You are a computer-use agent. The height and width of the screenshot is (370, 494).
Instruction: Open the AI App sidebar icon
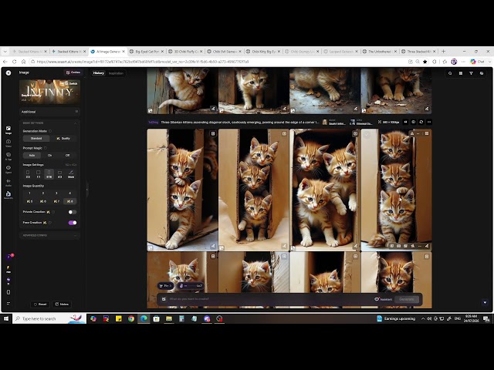[8, 156]
